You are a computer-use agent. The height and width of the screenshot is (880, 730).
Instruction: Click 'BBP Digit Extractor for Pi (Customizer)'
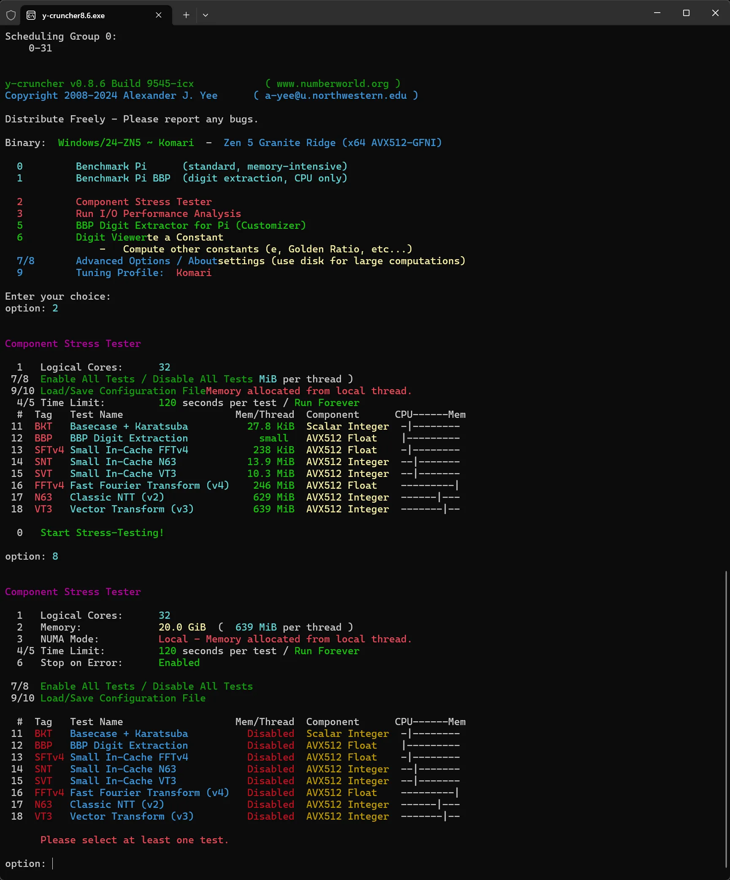(x=191, y=225)
